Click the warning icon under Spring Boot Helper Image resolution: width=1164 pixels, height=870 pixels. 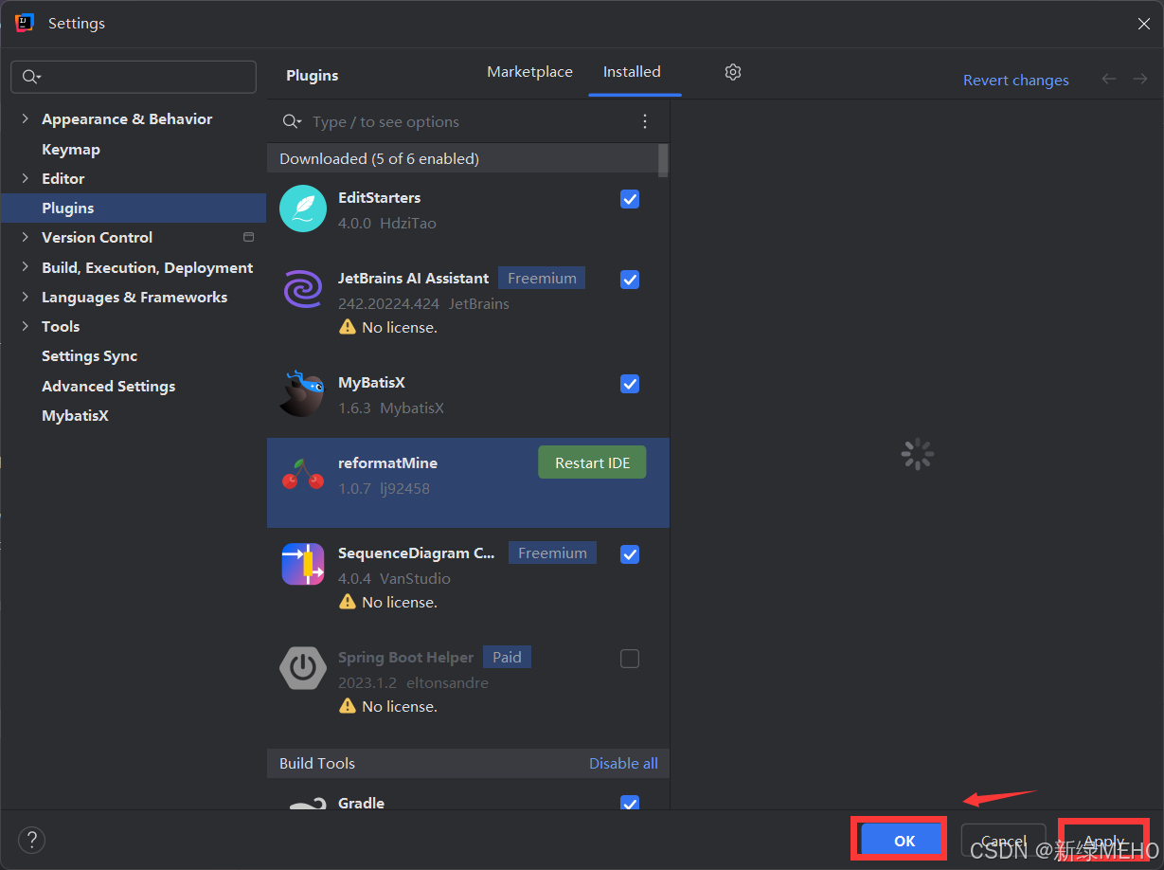tap(348, 706)
